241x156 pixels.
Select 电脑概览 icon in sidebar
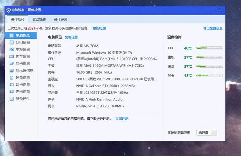[x=11, y=35]
